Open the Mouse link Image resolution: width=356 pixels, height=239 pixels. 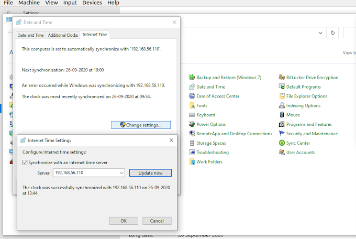coord(293,115)
